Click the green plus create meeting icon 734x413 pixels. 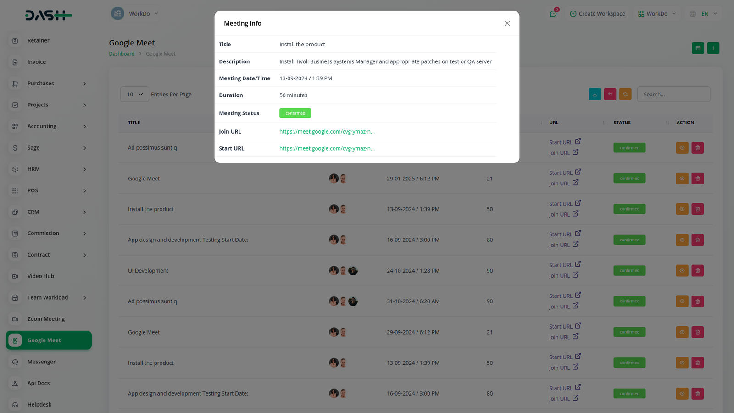coord(713,48)
